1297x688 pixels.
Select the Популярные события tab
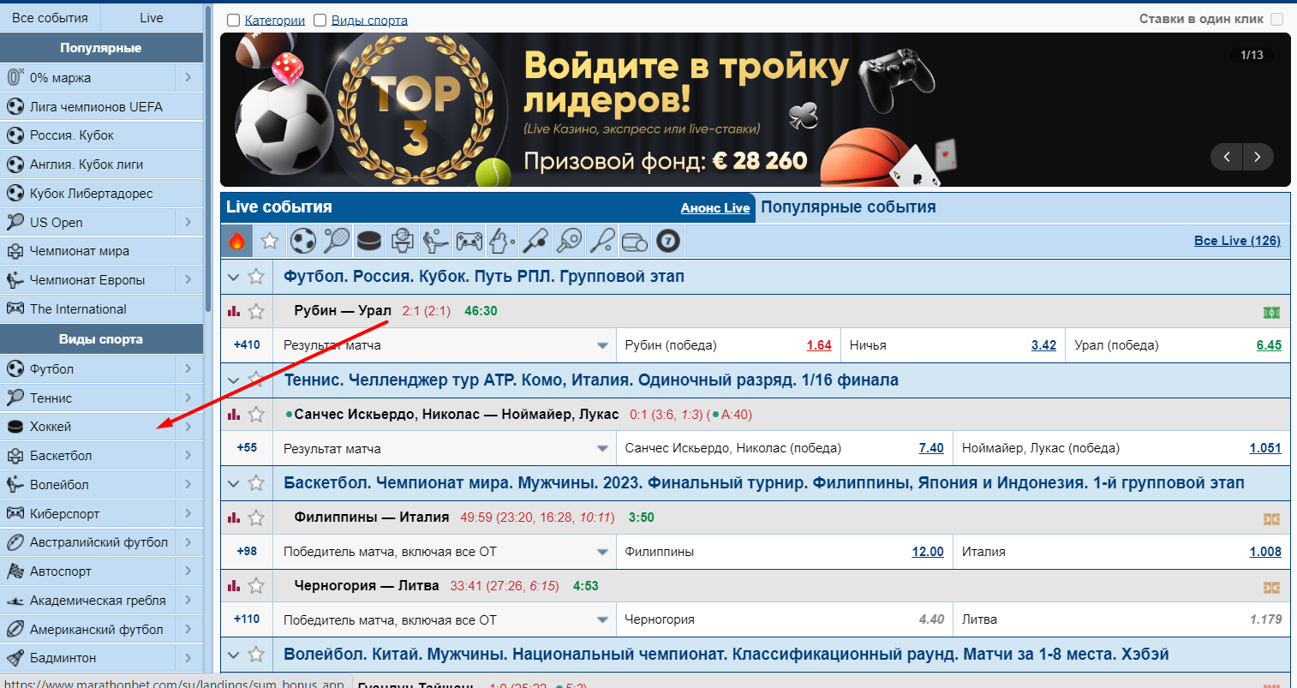click(848, 207)
